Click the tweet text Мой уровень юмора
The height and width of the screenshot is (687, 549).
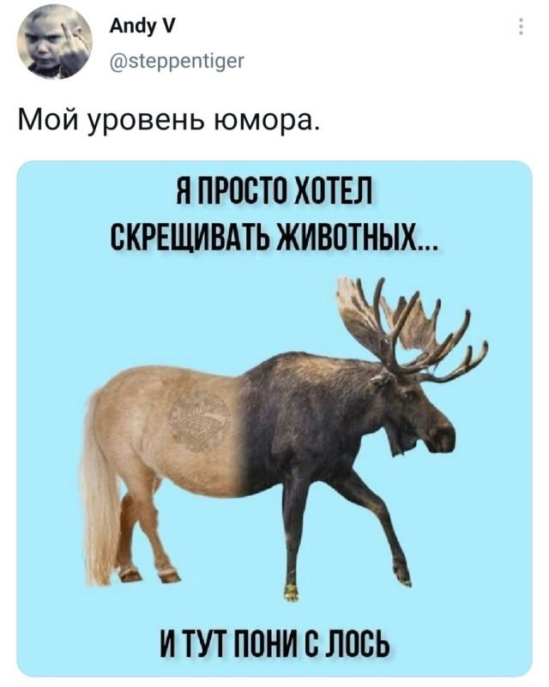click(x=166, y=121)
